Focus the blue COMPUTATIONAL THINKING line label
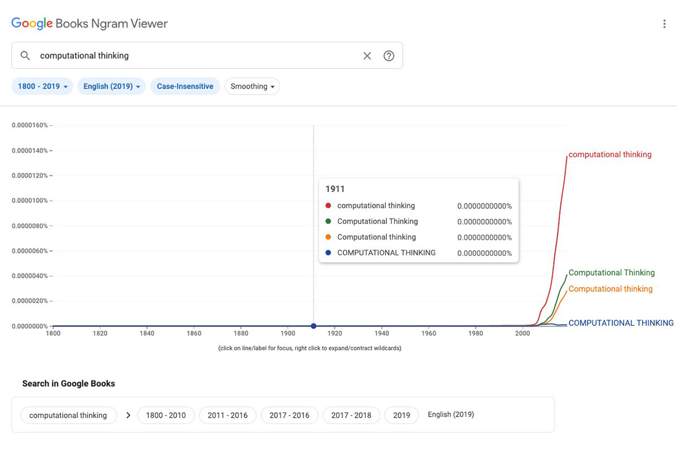This screenshot has width=677, height=451. point(621,323)
